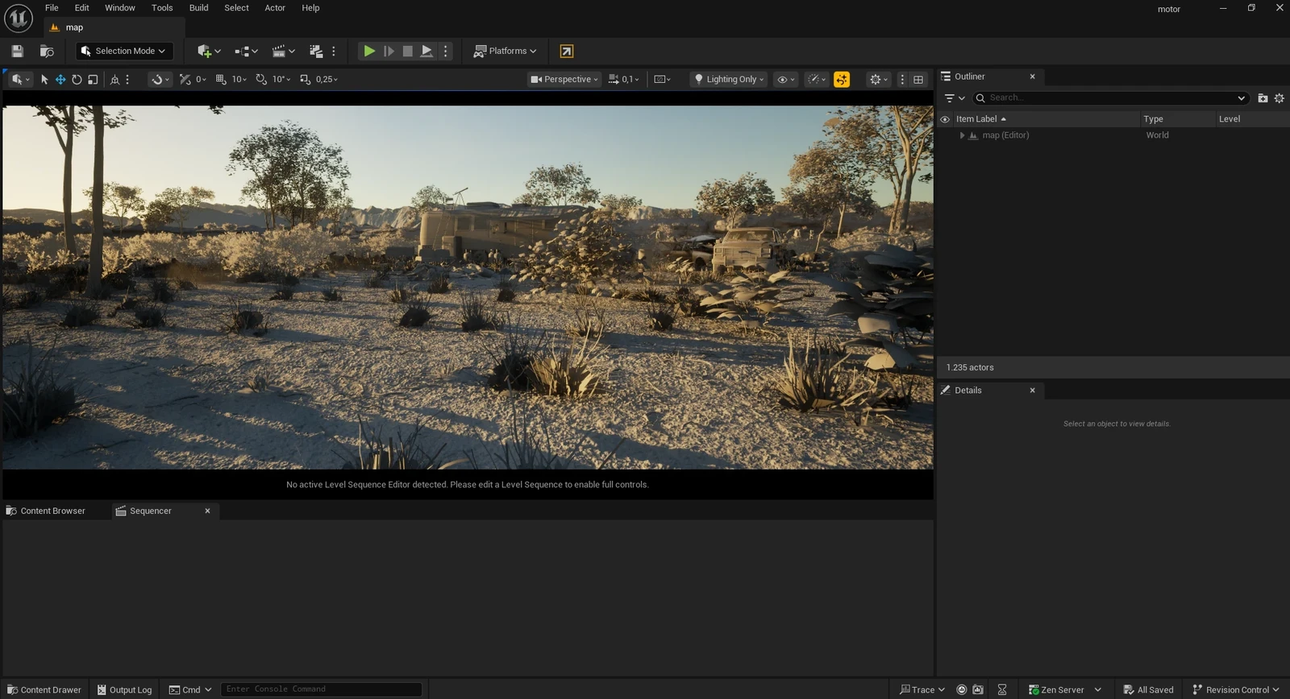This screenshot has width=1290, height=699.
Task: Click the yellow highlighted viewport toggle icon
Action: coord(842,79)
